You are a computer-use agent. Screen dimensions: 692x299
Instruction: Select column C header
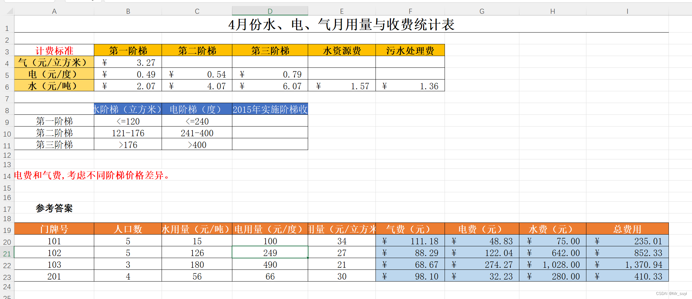[197, 11]
